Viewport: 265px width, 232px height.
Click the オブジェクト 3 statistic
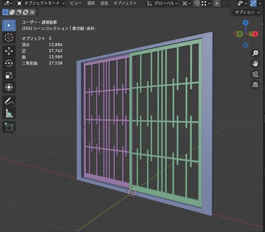[36, 38]
